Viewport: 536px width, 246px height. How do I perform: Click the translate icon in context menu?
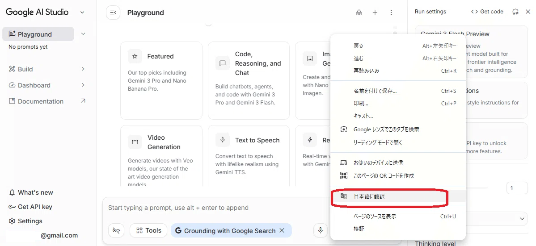point(343,196)
